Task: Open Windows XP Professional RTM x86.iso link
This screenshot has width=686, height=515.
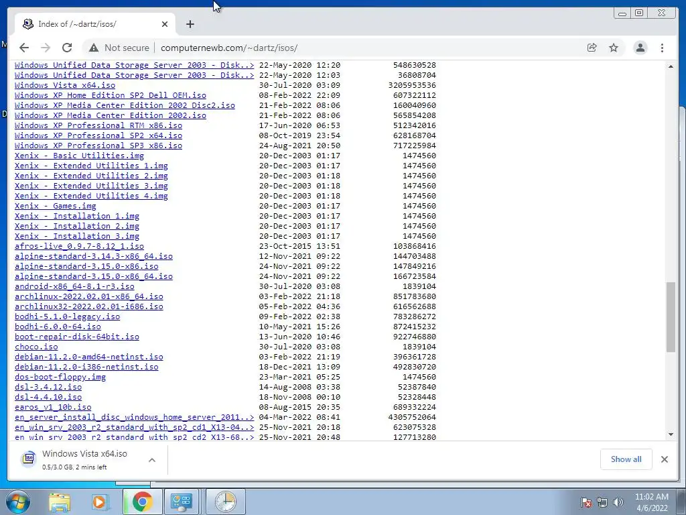Action: coord(98,125)
